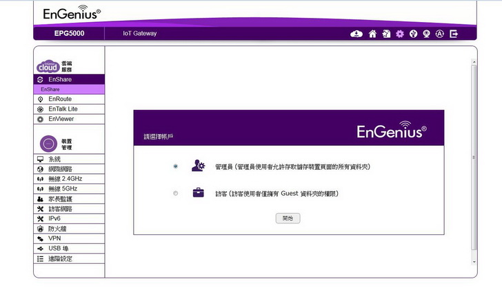Screen dimensions: 502x299
Task: Click the EPG5000 model label
Action: pyautogui.click(x=69, y=33)
